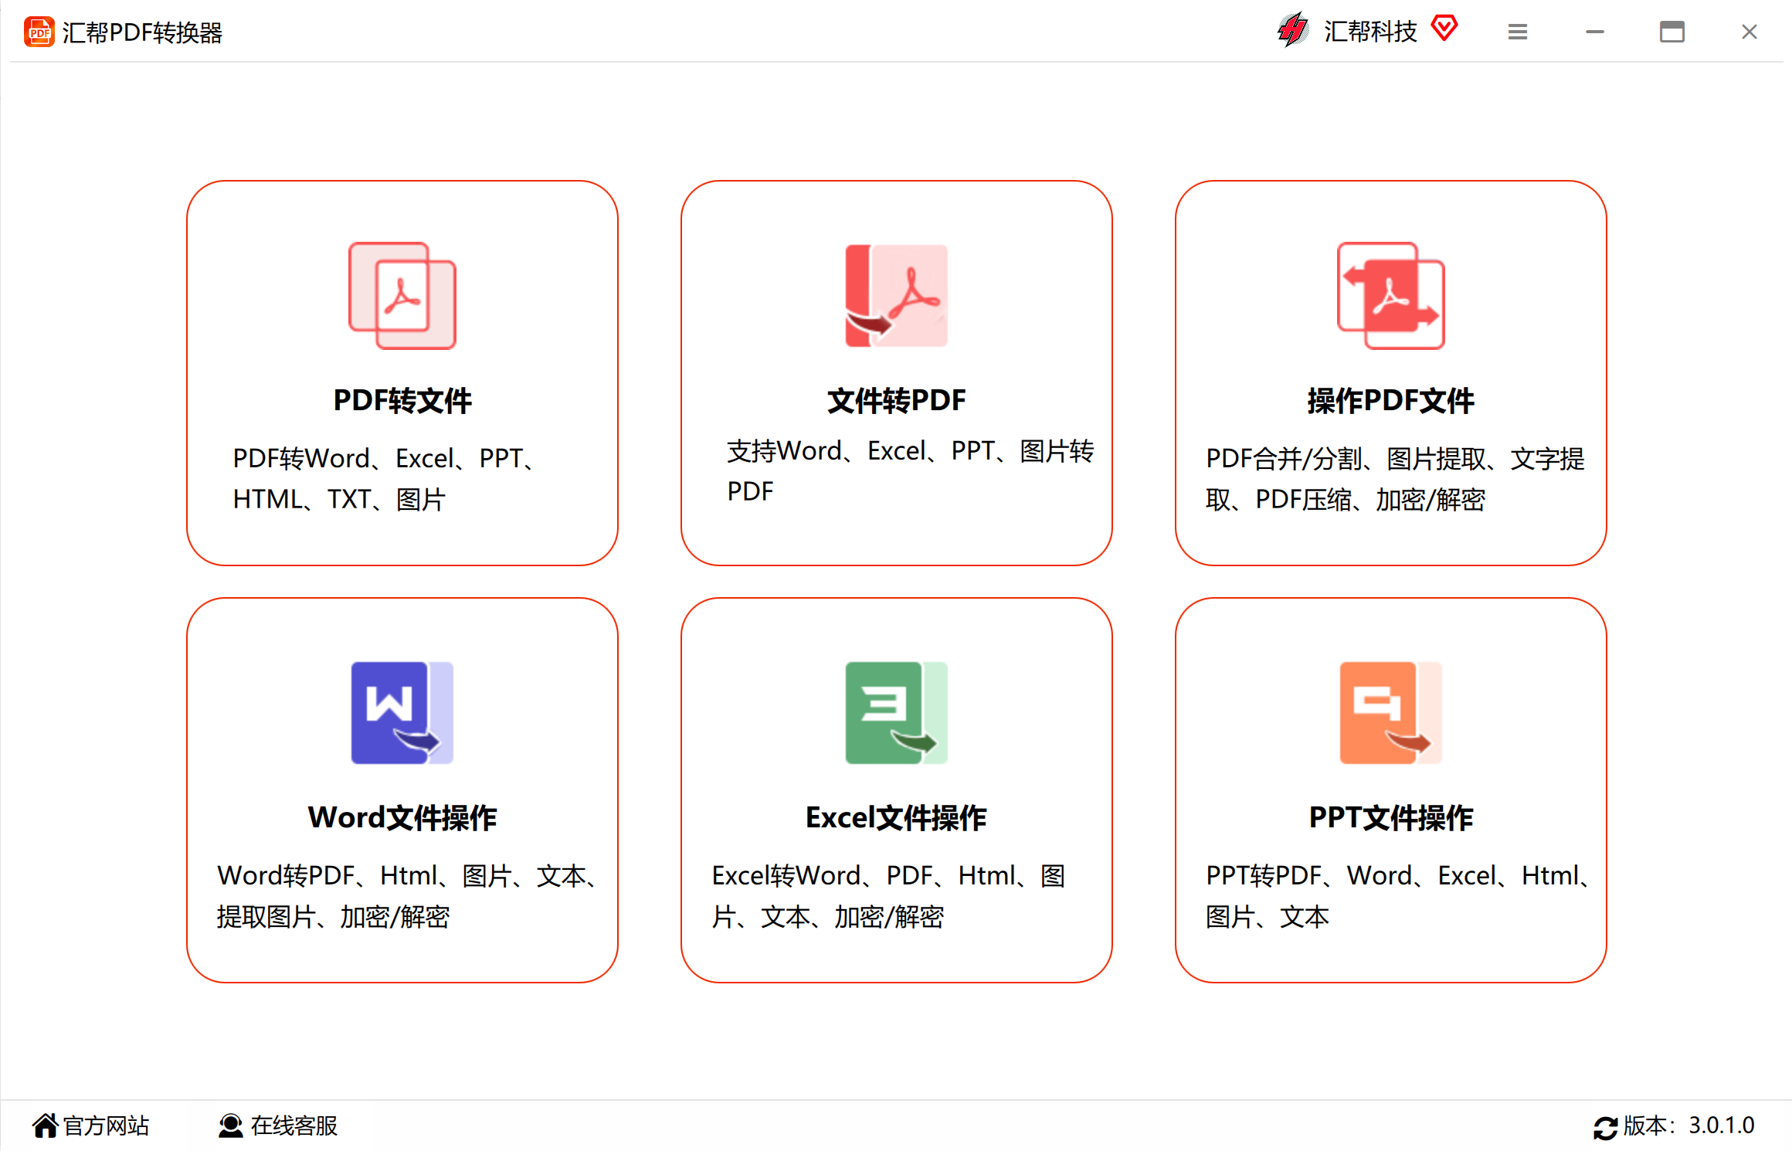The height and width of the screenshot is (1151, 1792).
Task: Click the PDF转文件 card title
Action: 402,400
